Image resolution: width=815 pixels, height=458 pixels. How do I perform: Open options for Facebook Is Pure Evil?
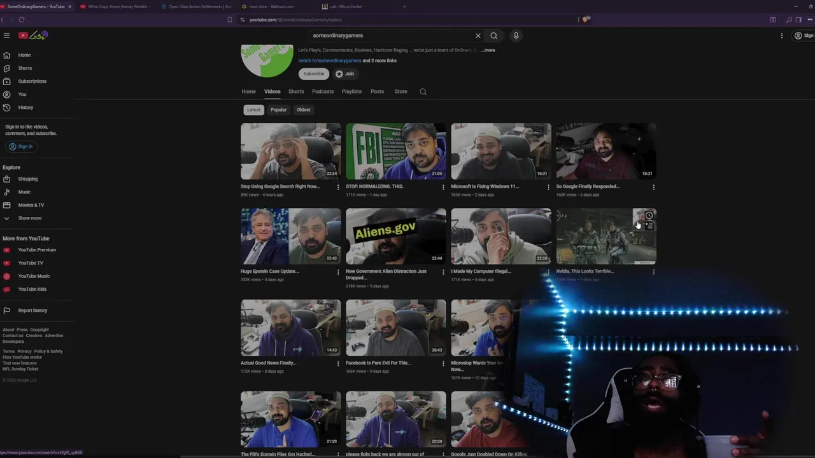pyautogui.click(x=443, y=363)
